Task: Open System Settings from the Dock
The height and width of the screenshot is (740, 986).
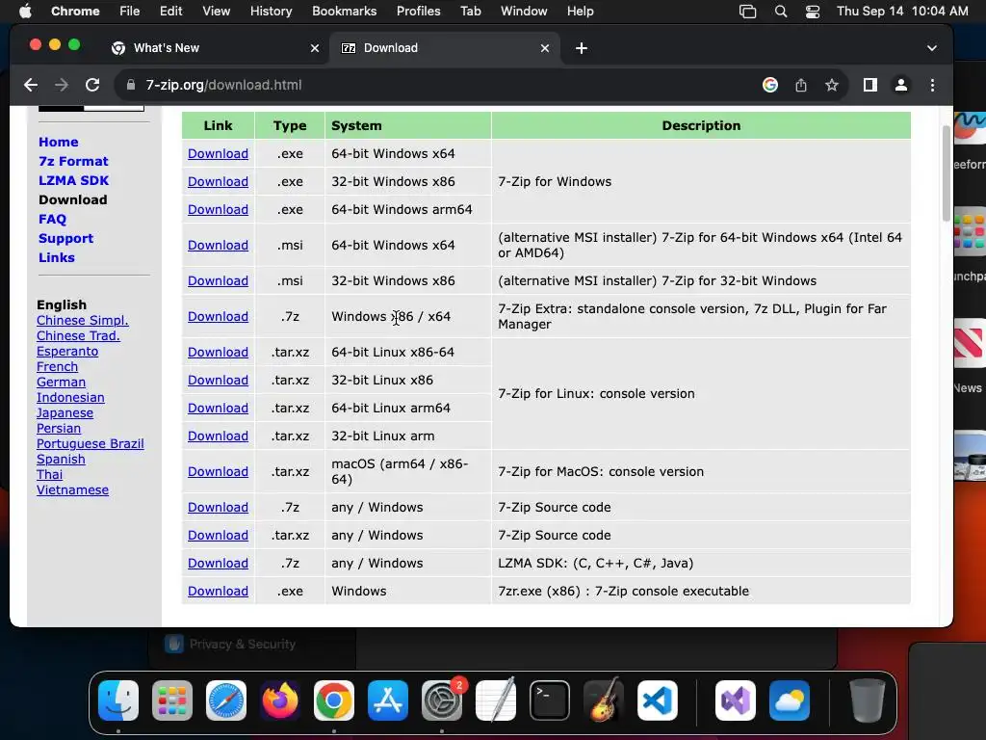Action: [441, 700]
